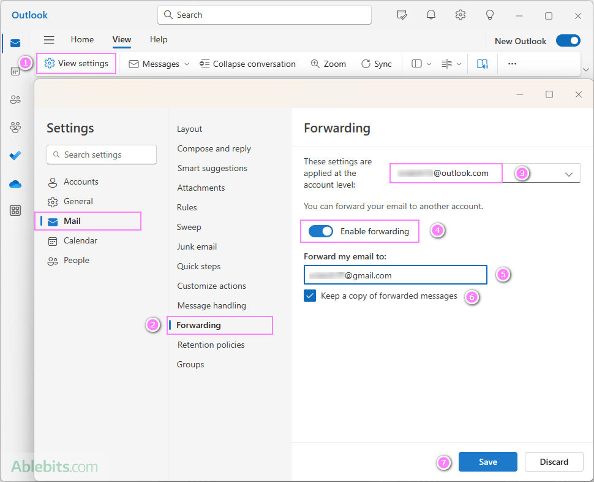Open the settings gear in title bar
The height and width of the screenshot is (482, 594).
point(461,15)
